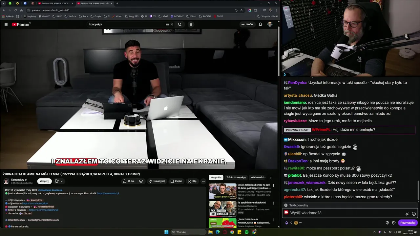
Task: Open the on-screen keyboard icon in search
Action: pyautogui.click(x=167, y=24)
